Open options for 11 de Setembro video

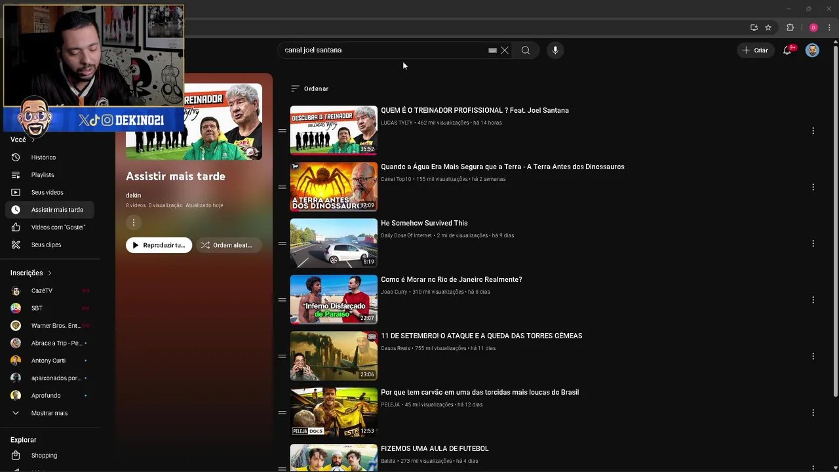(x=813, y=357)
